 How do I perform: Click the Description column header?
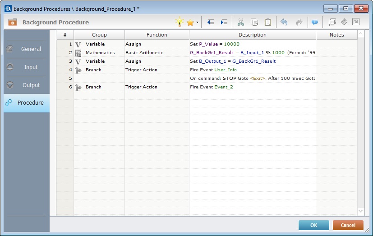[x=252, y=35]
